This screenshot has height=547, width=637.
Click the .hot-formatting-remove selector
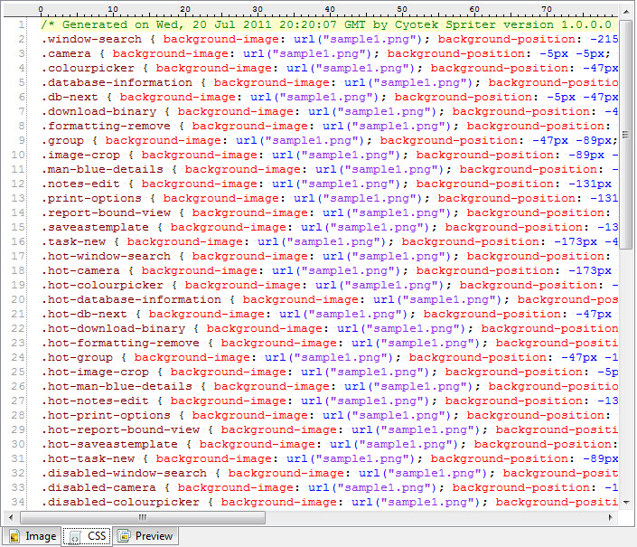click(x=120, y=343)
